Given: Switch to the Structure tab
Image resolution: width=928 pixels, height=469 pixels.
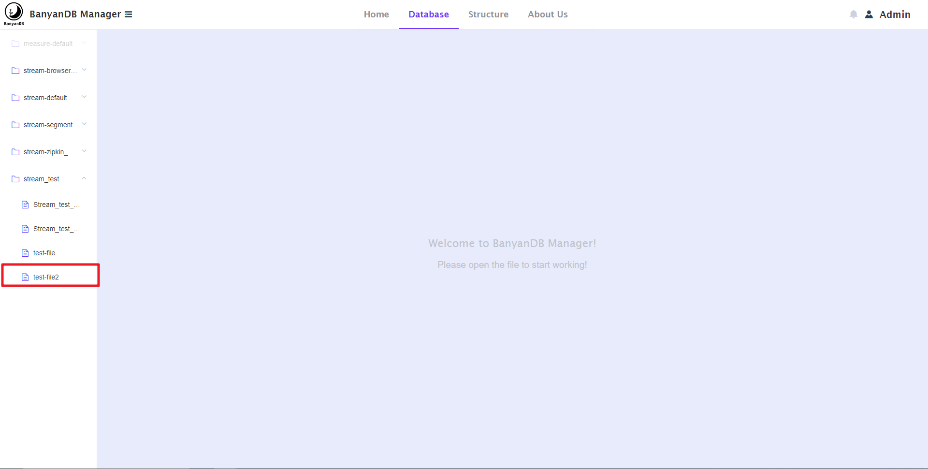Looking at the screenshot, I should pyautogui.click(x=488, y=15).
